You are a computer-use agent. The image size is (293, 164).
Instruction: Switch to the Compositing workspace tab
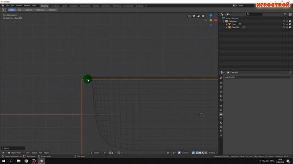128,6
